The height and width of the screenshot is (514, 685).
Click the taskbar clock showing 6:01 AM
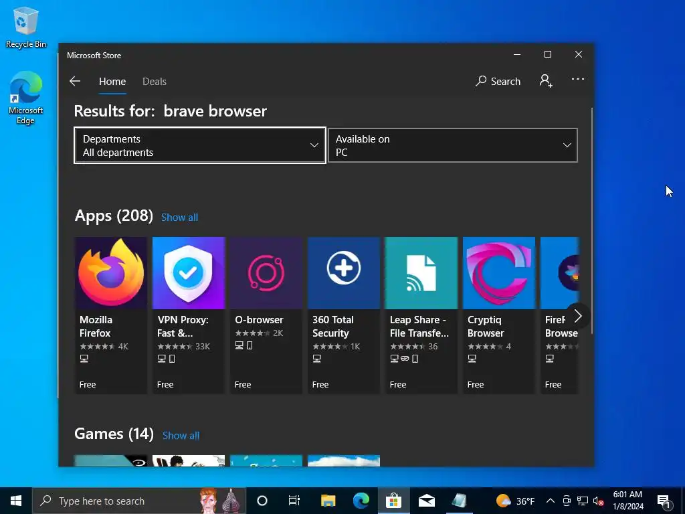point(627,501)
